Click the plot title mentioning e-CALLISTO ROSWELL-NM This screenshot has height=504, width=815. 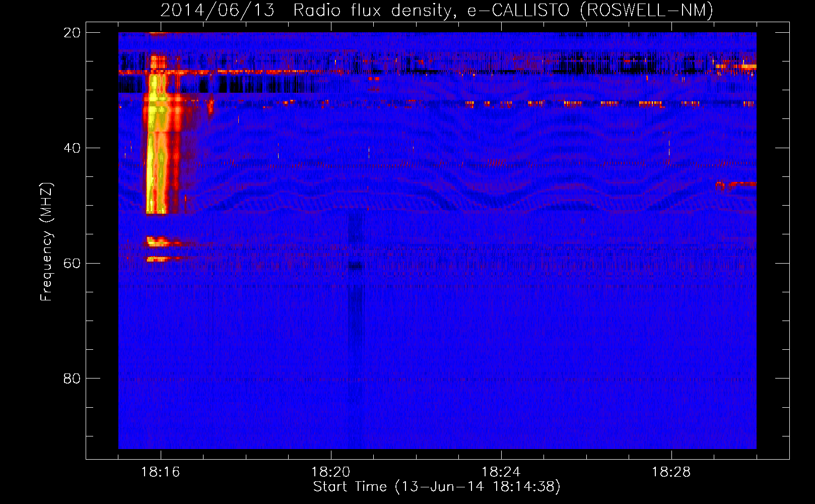click(x=437, y=10)
